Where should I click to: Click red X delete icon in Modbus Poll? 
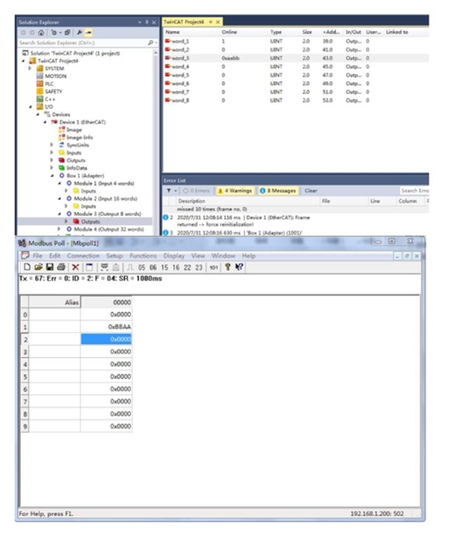[75, 267]
